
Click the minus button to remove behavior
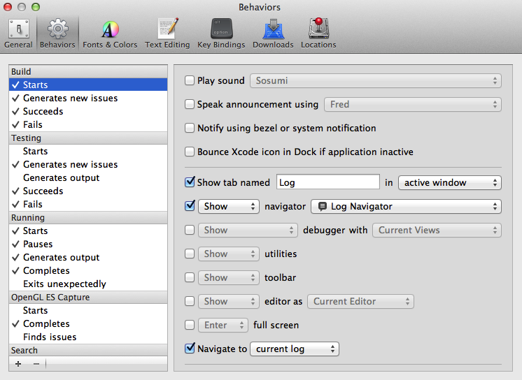pos(36,364)
